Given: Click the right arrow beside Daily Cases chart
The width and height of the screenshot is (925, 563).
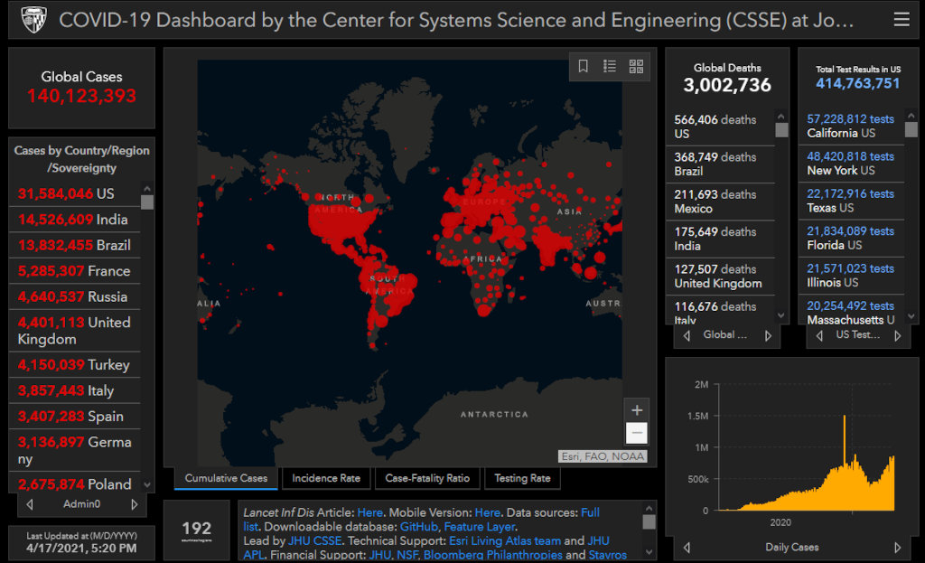Looking at the screenshot, I should pos(898,547).
